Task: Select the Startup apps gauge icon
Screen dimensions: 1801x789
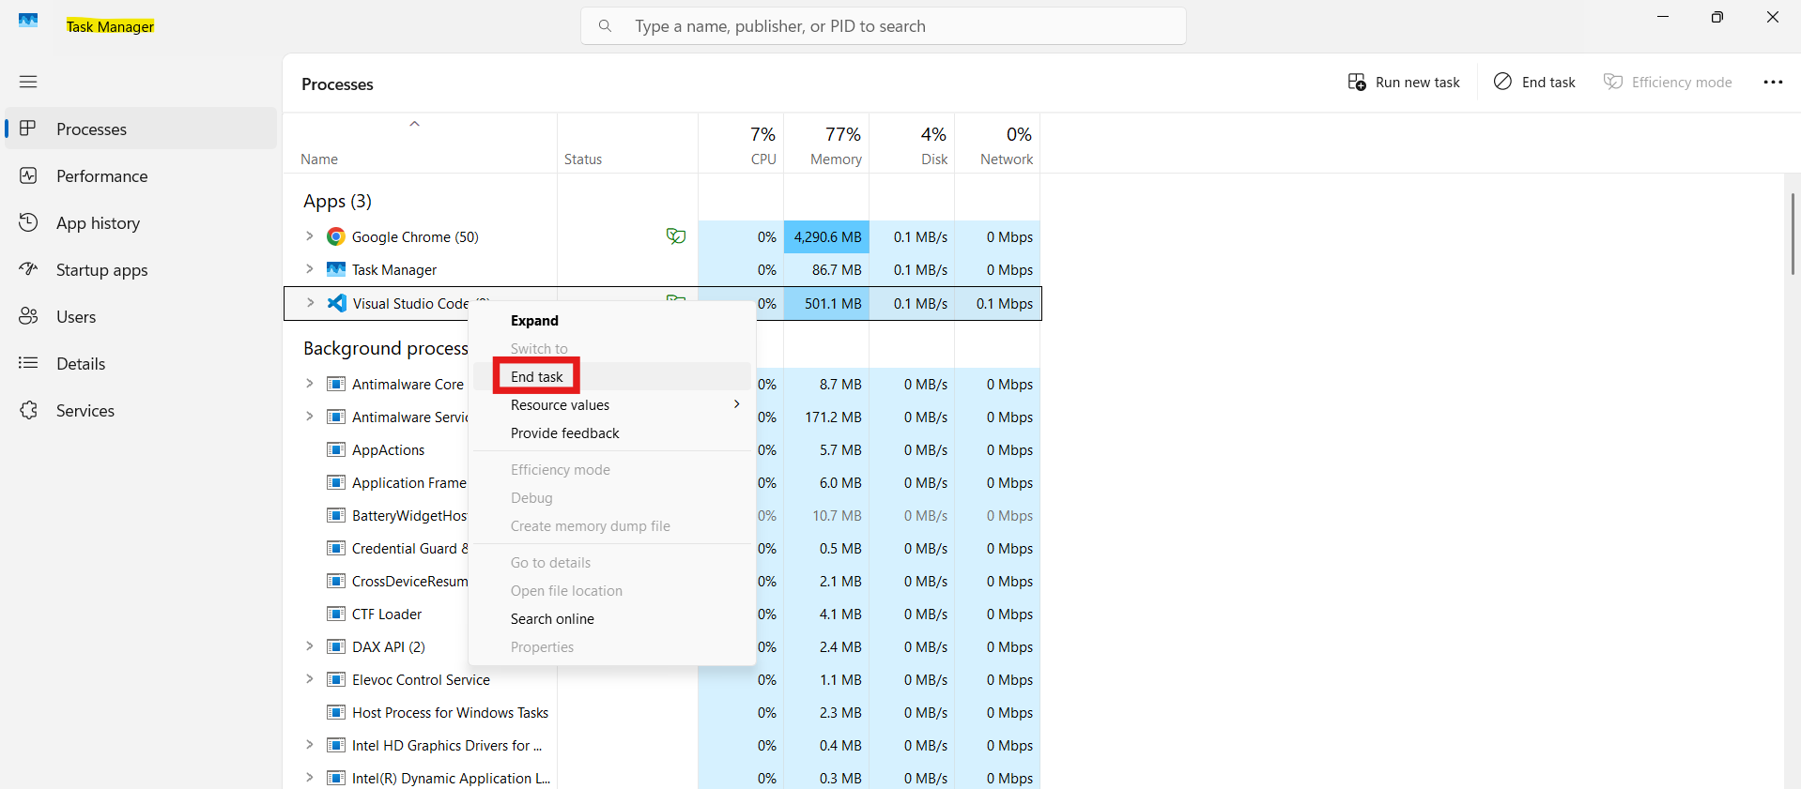Action: (29, 269)
